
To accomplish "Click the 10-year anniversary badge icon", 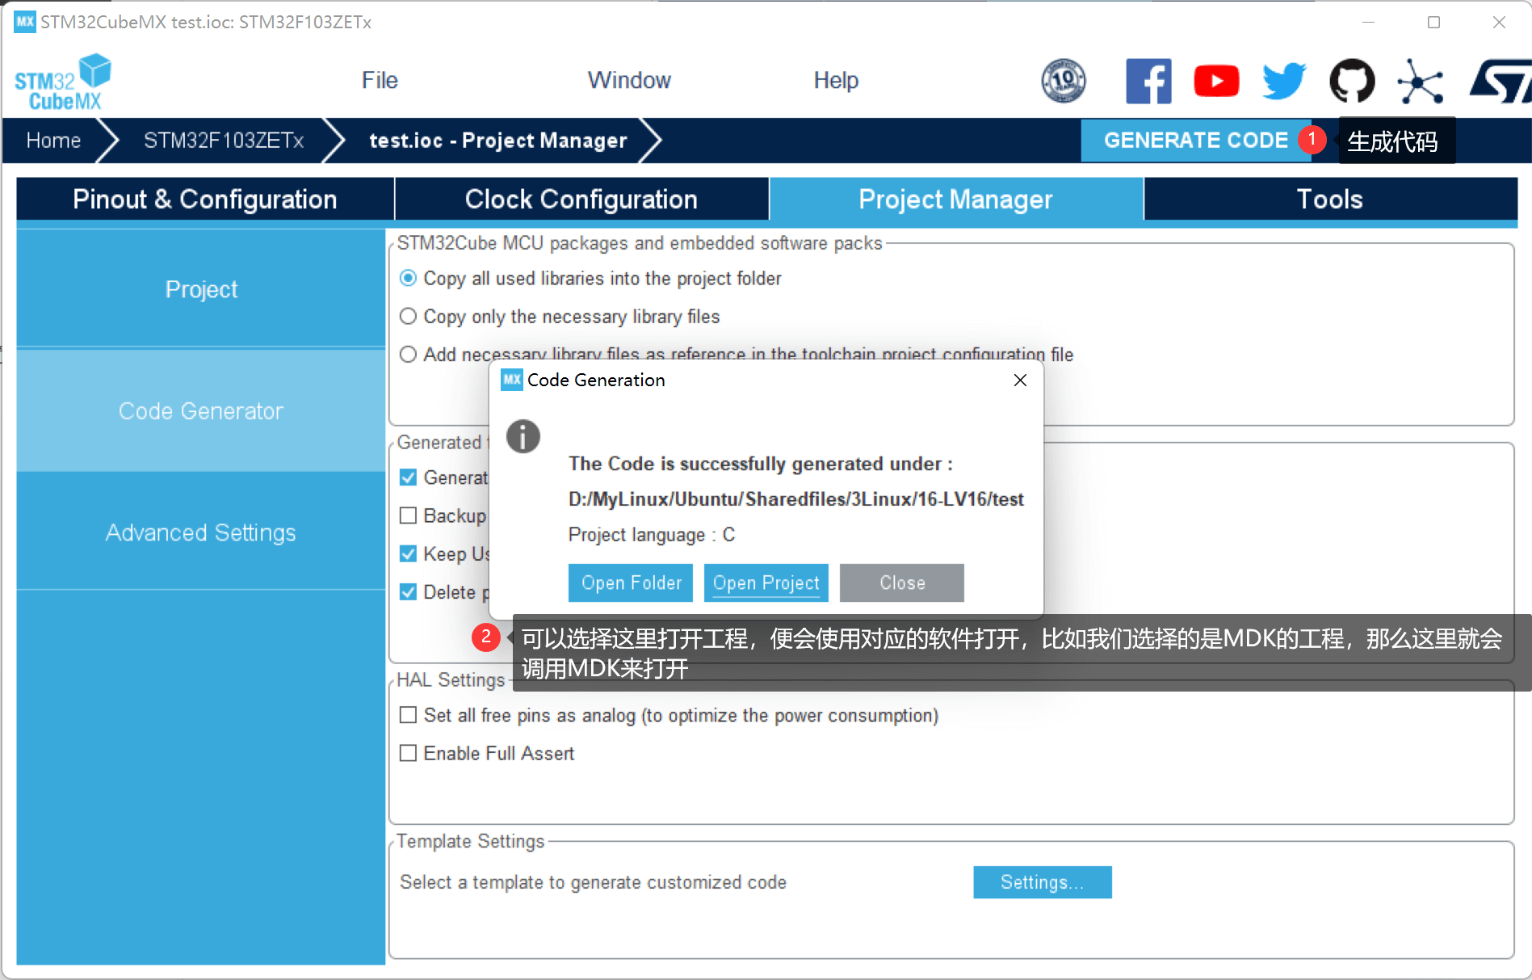I will [1063, 81].
